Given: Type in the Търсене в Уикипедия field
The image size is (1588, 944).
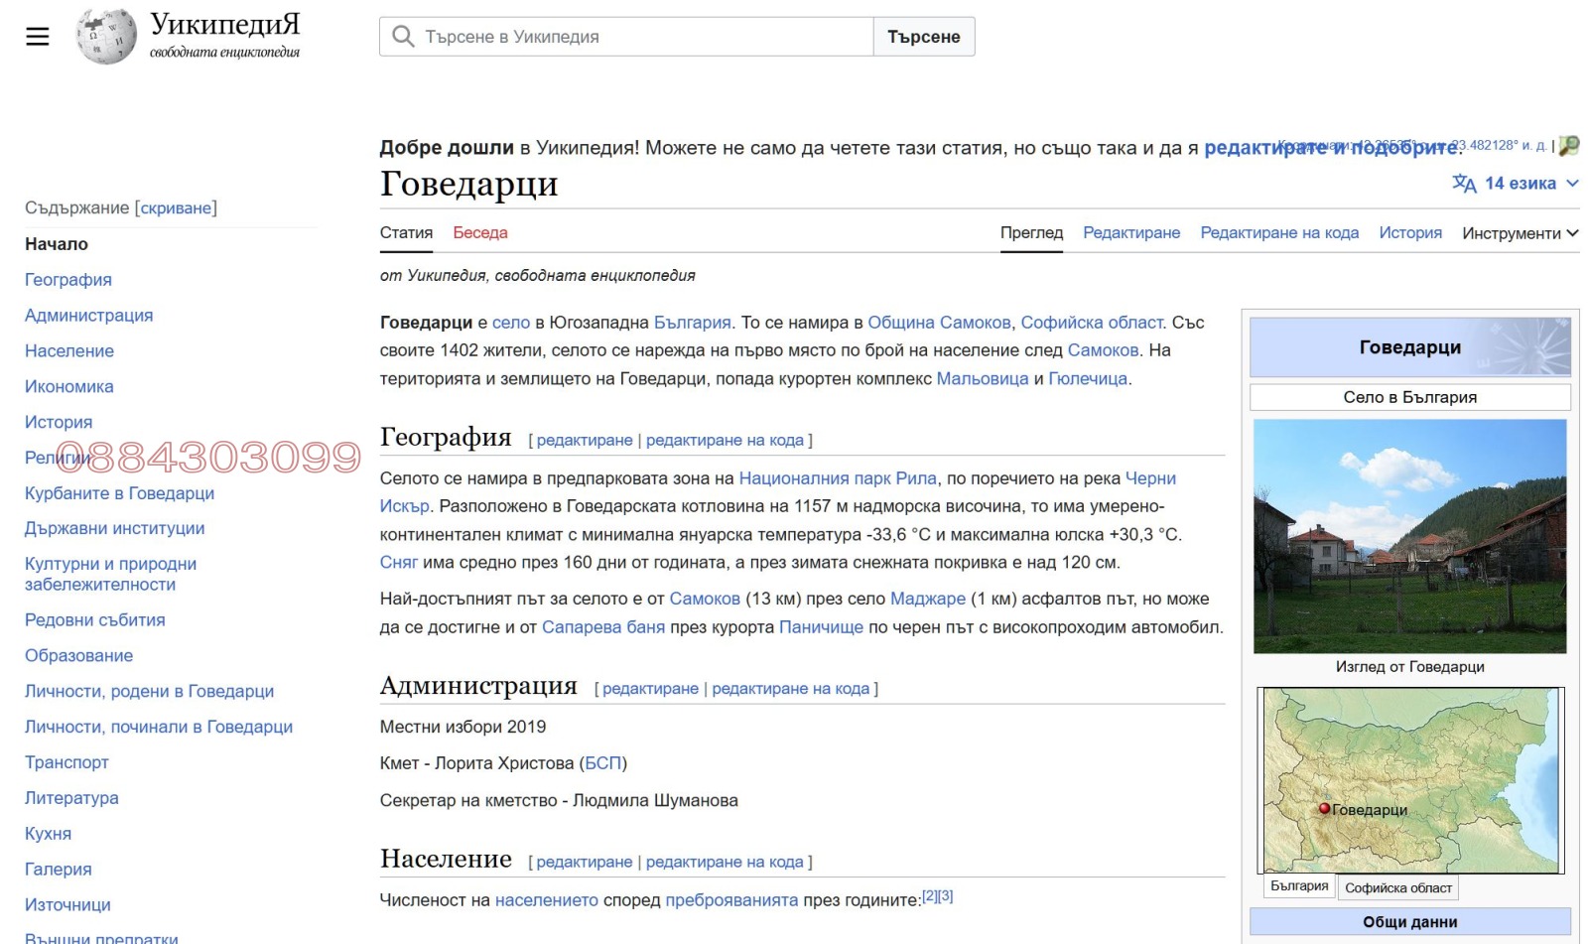Looking at the screenshot, I should coord(645,37).
